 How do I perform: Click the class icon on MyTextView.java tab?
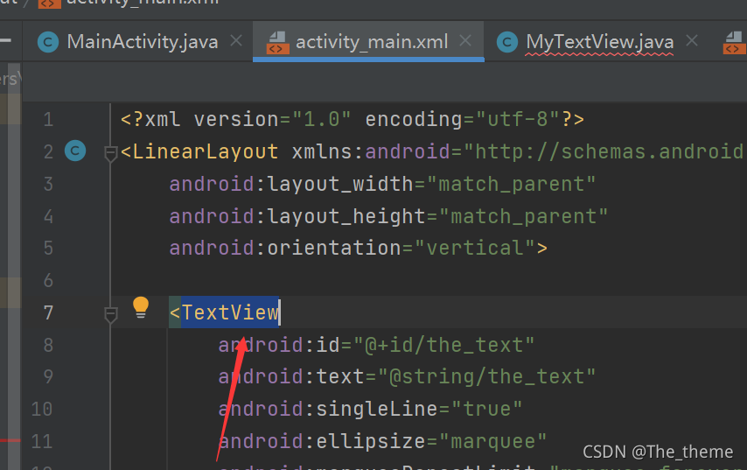507,42
